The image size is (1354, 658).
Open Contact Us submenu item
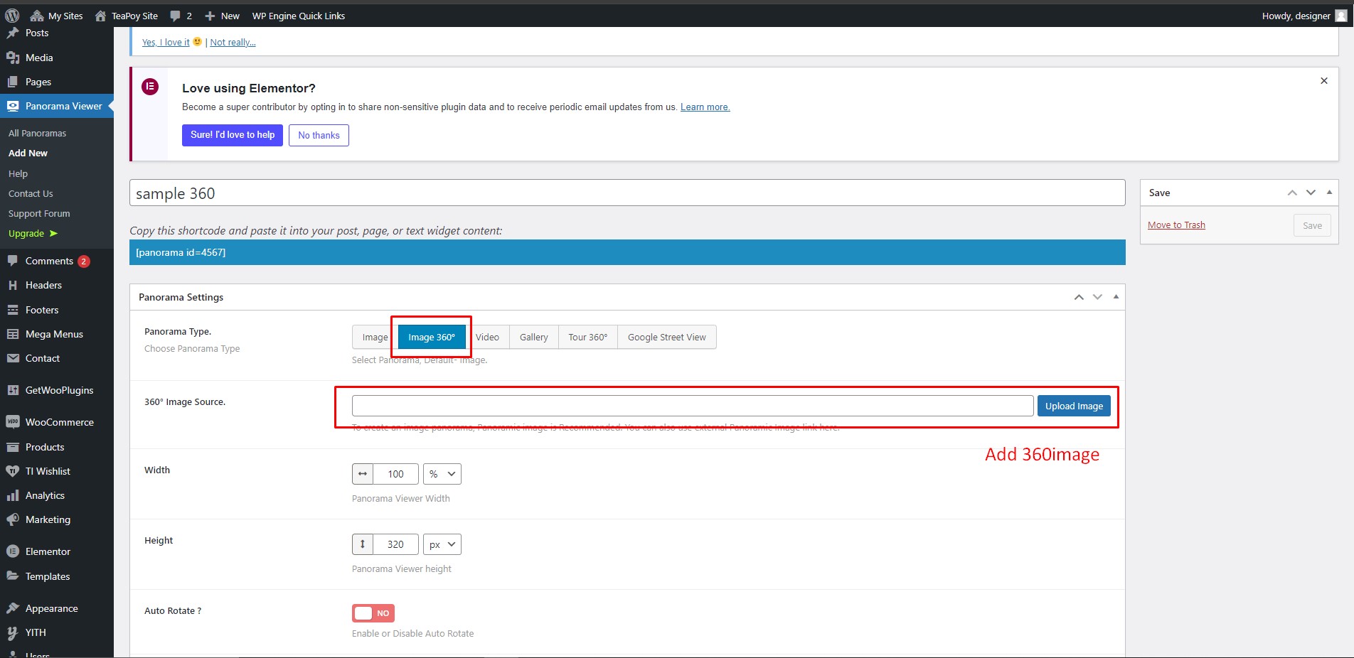pyautogui.click(x=31, y=193)
